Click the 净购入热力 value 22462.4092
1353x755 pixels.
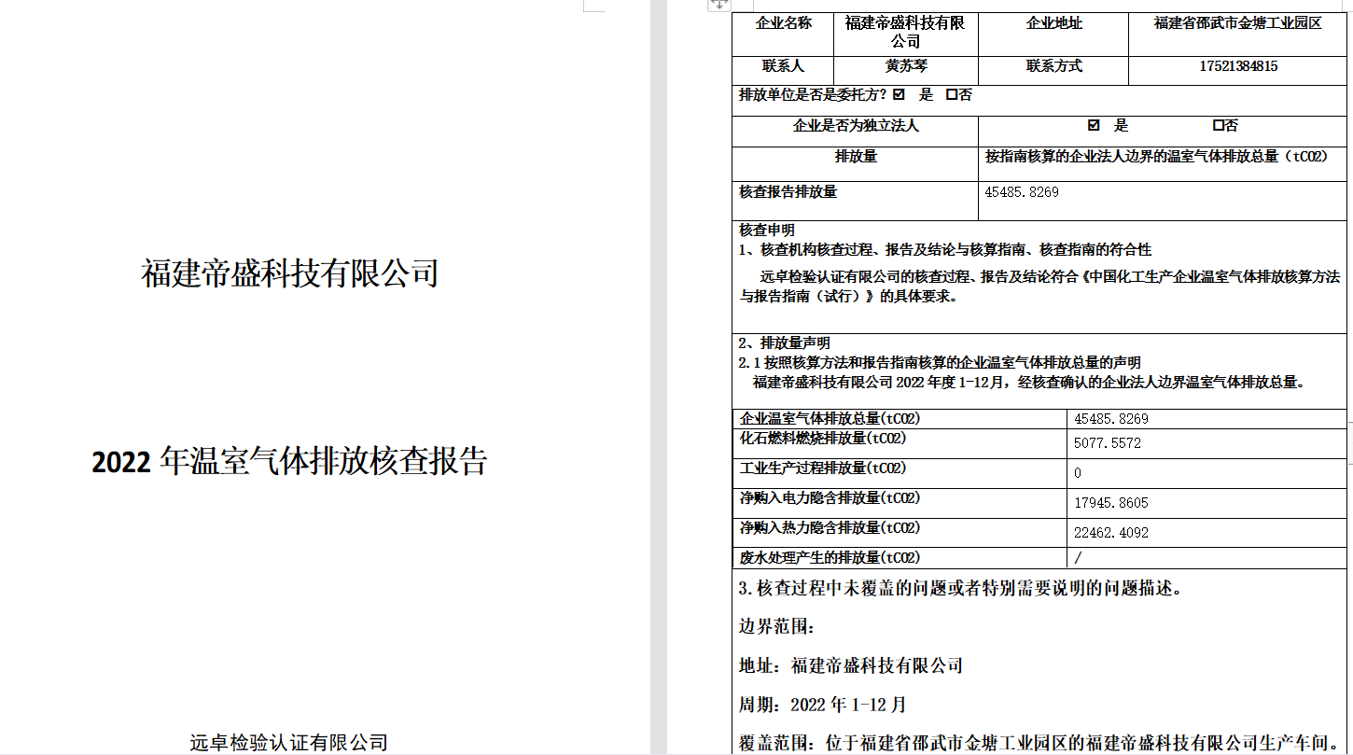(x=1110, y=533)
